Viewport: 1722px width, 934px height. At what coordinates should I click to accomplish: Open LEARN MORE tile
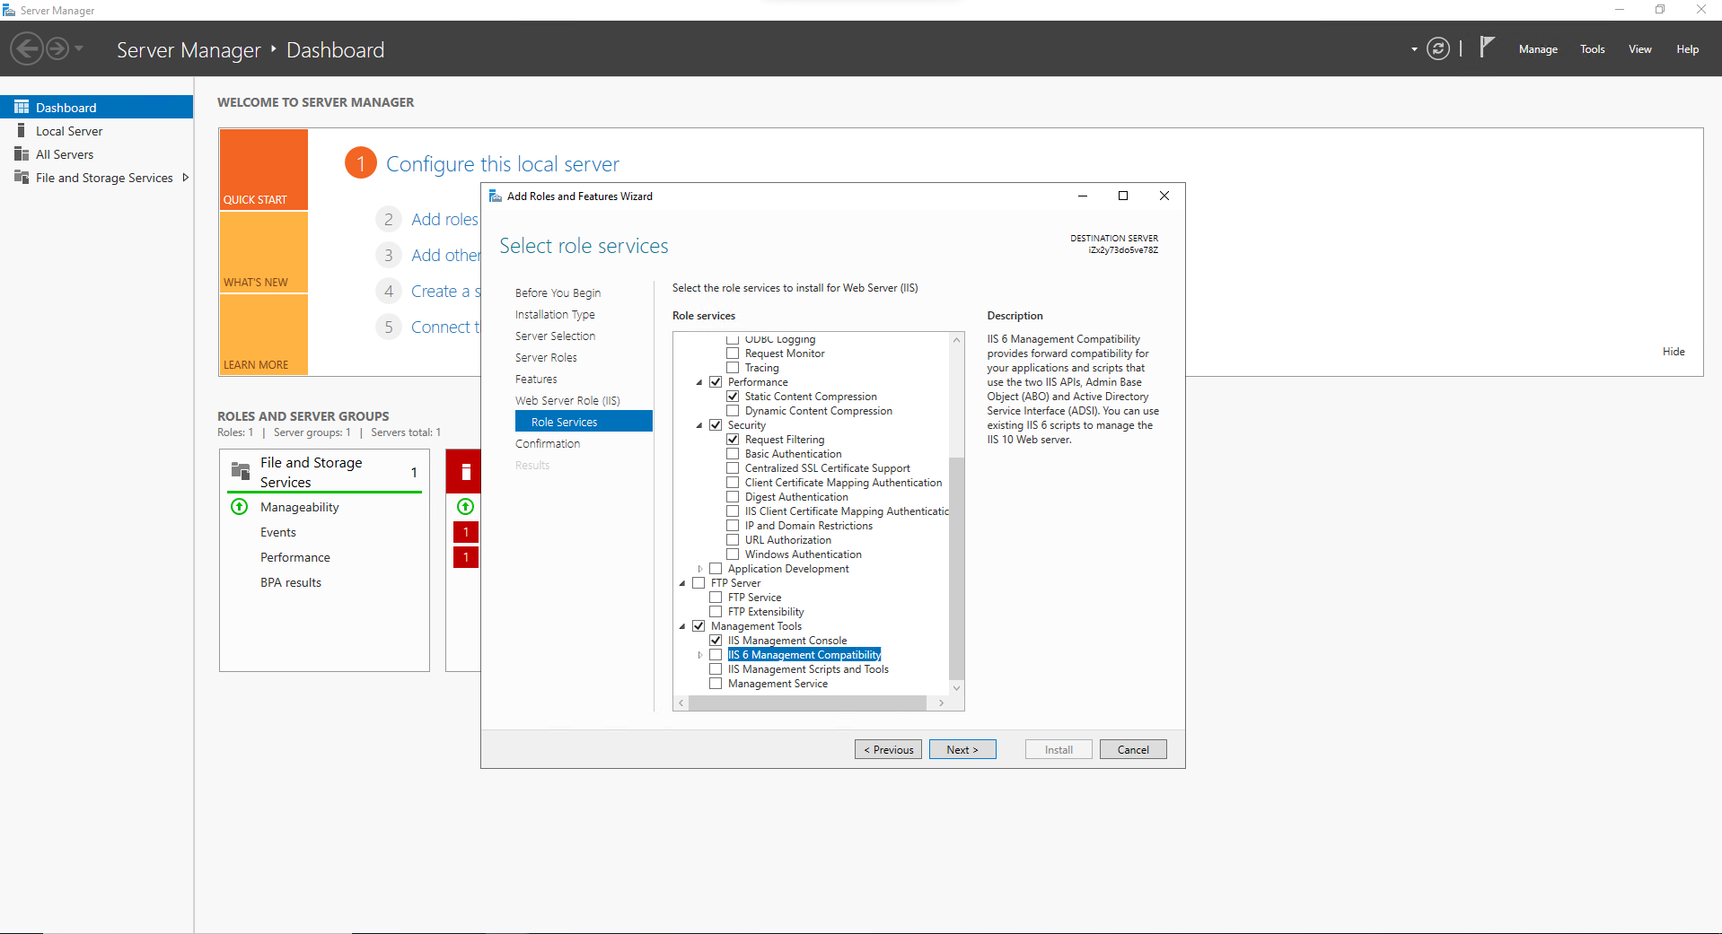(x=264, y=335)
